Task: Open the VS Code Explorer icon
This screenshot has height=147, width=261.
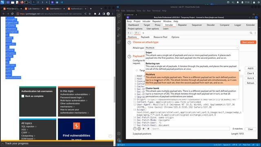Action: [119, 16]
